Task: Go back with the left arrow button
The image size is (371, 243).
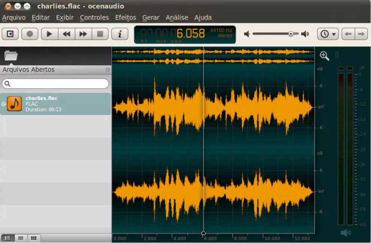Action: (x=348, y=34)
